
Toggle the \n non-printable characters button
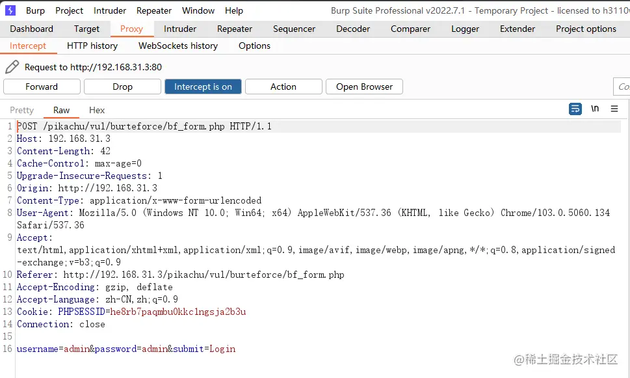pos(595,109)
